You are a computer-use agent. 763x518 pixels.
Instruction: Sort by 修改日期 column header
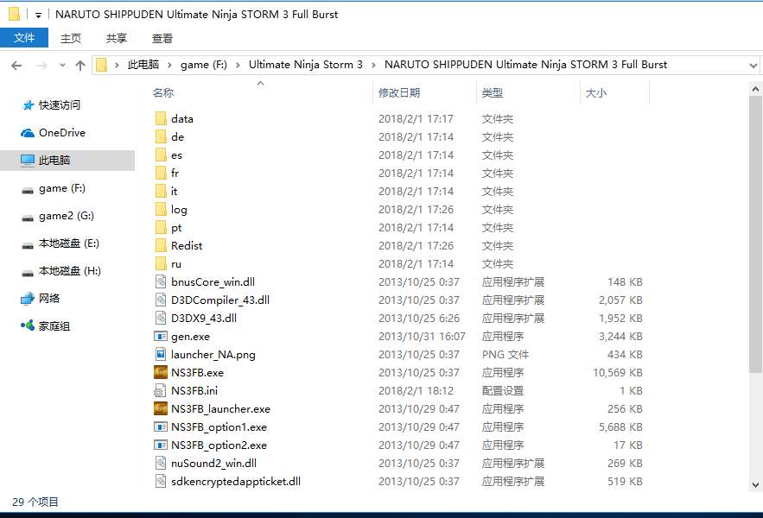click(399, 92)
